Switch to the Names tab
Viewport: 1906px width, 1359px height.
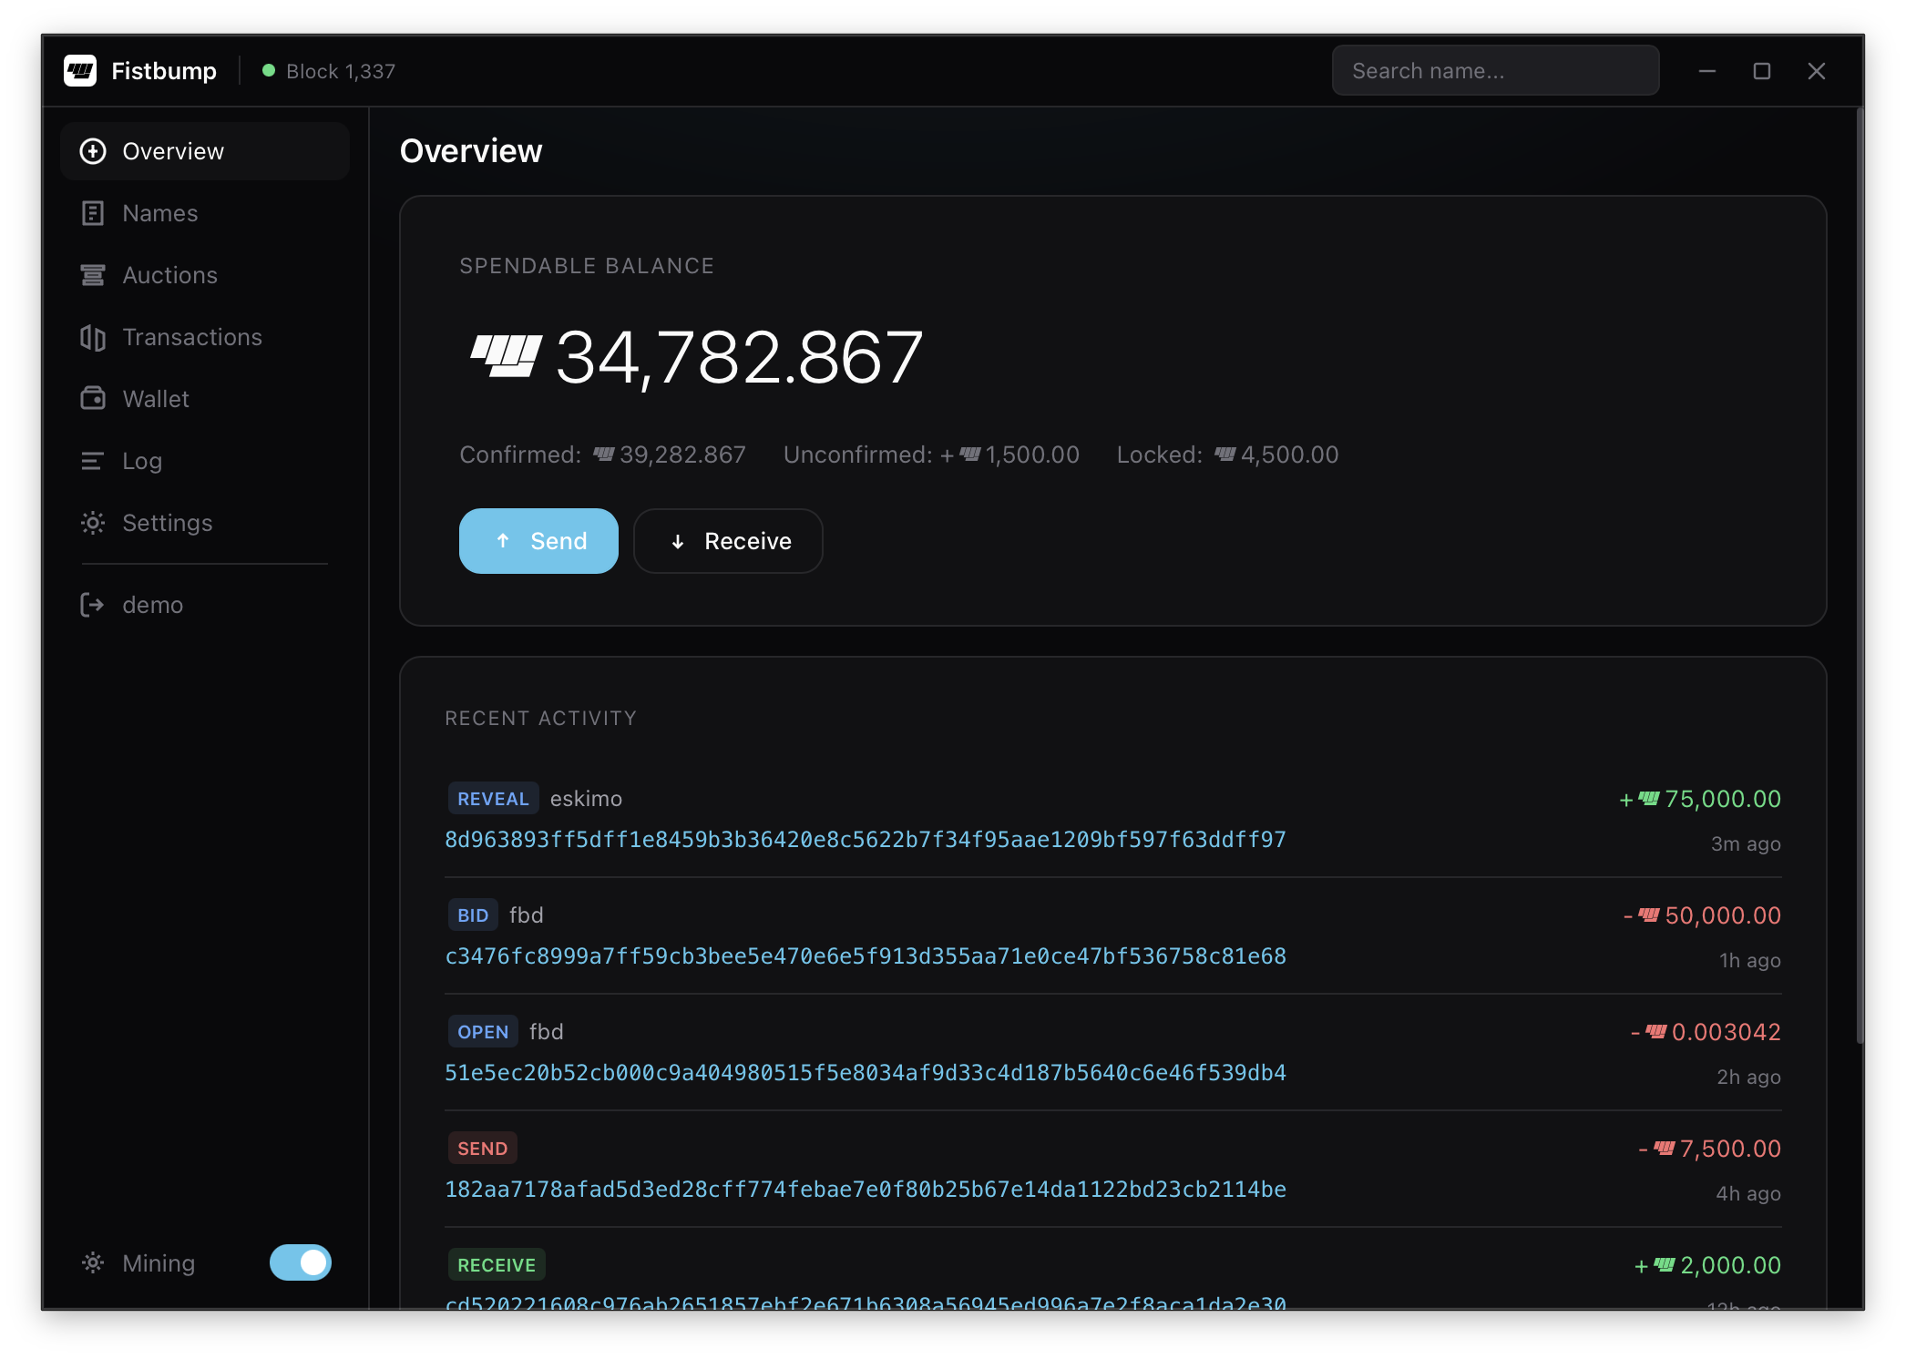159,212
